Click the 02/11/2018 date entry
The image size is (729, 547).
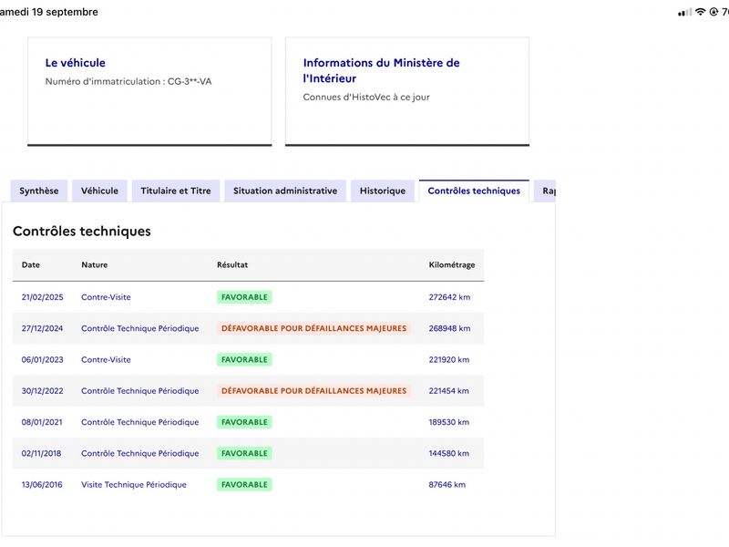coord(41,453)
